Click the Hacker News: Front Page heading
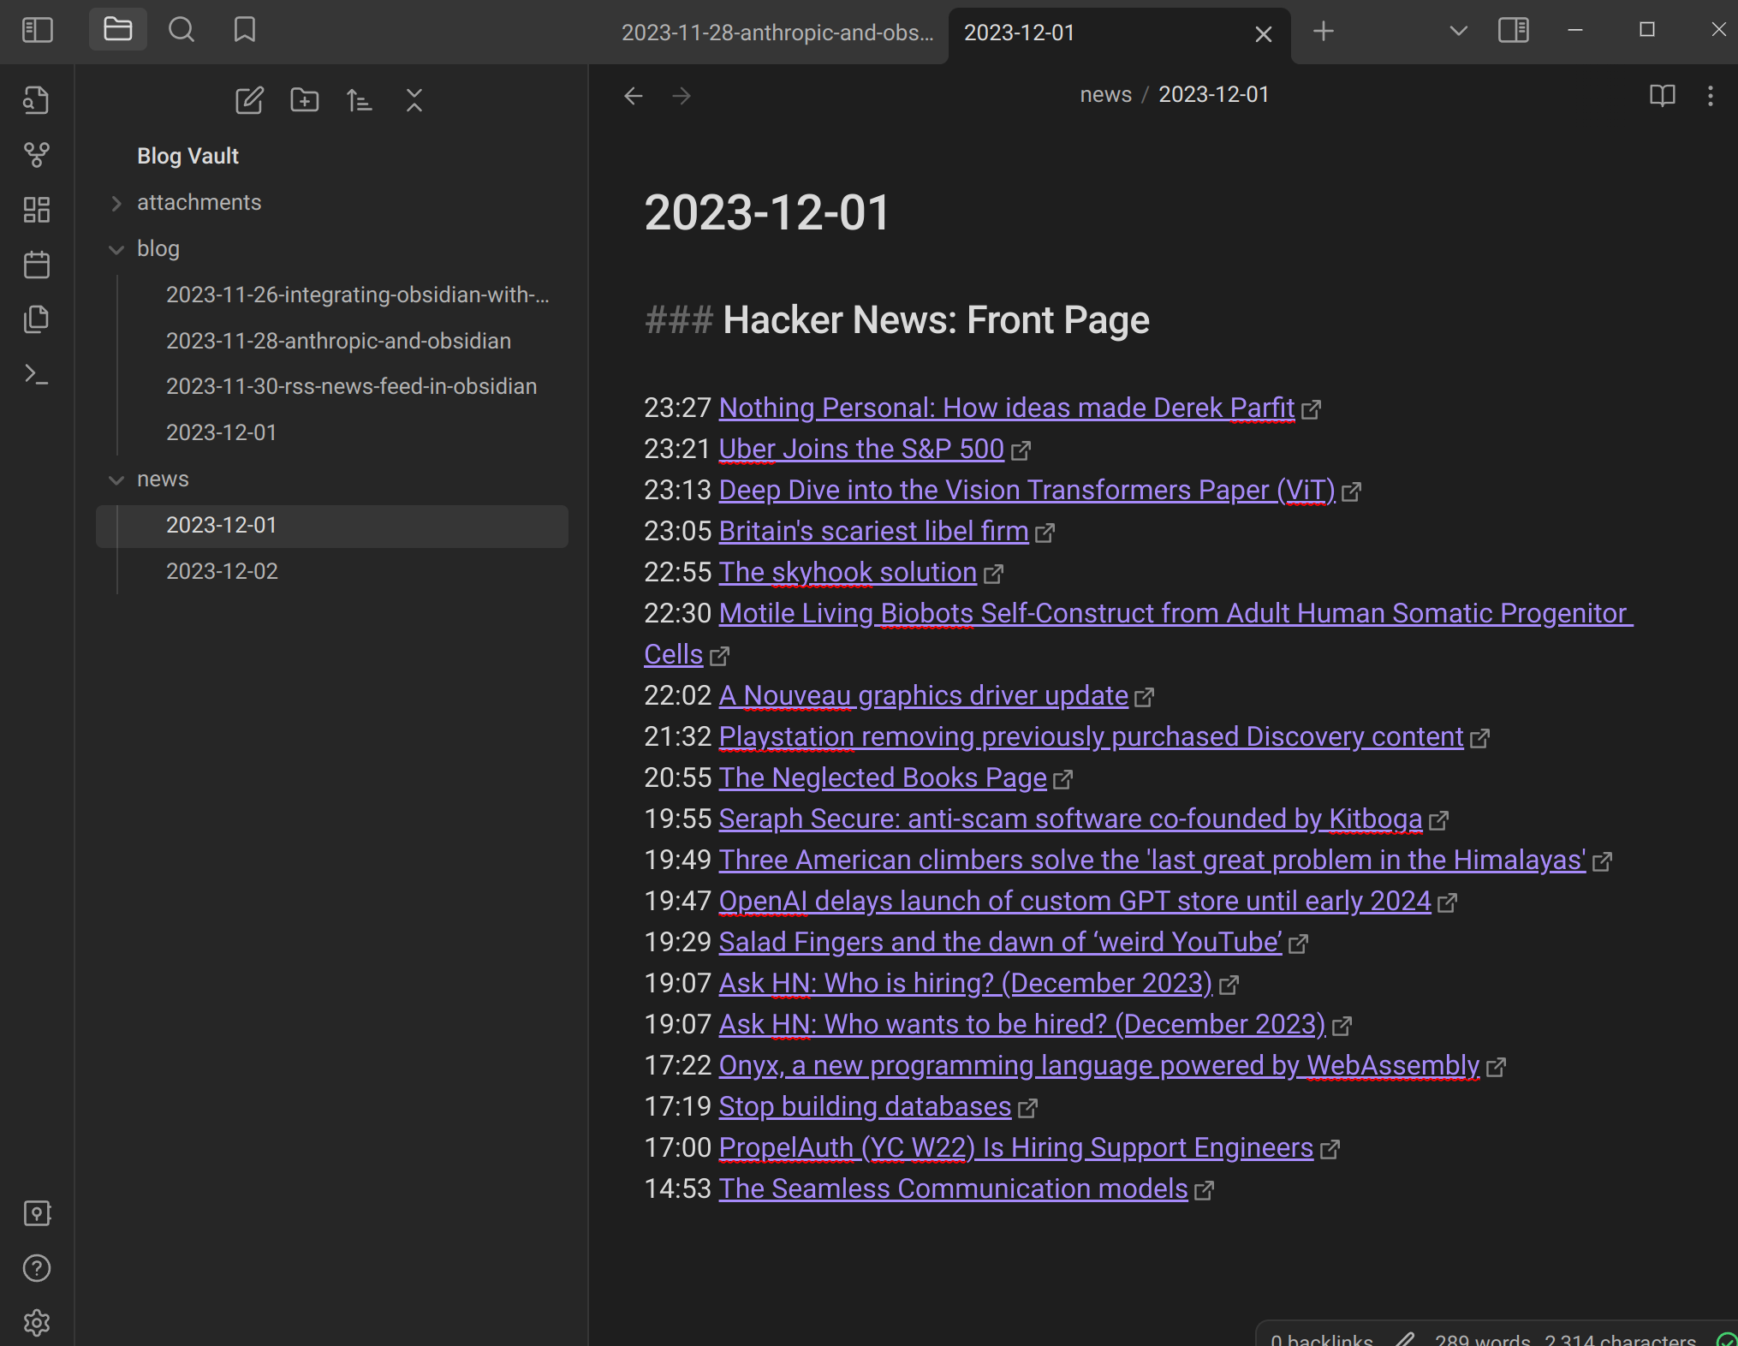 click(x=936, y=319)
